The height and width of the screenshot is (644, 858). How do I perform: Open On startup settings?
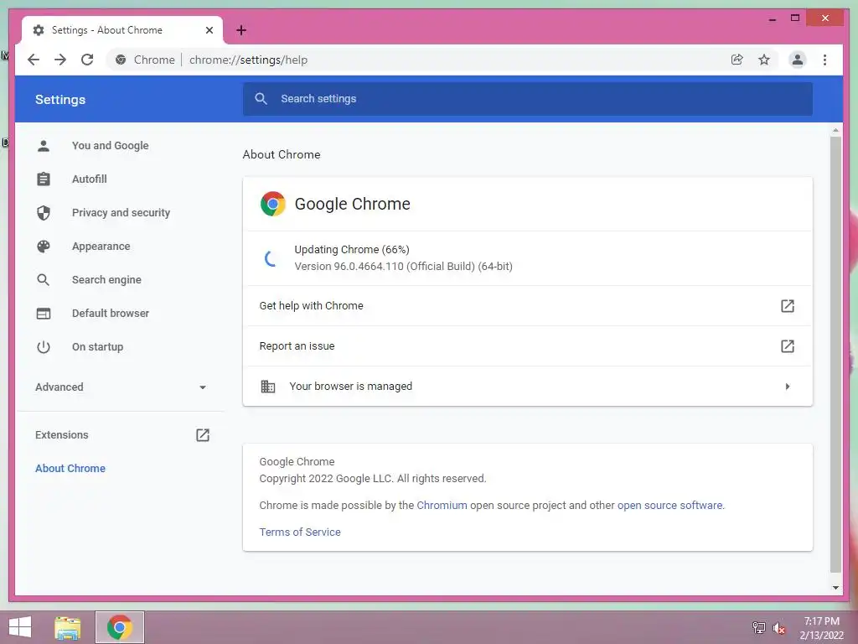(x=97, y=346)
